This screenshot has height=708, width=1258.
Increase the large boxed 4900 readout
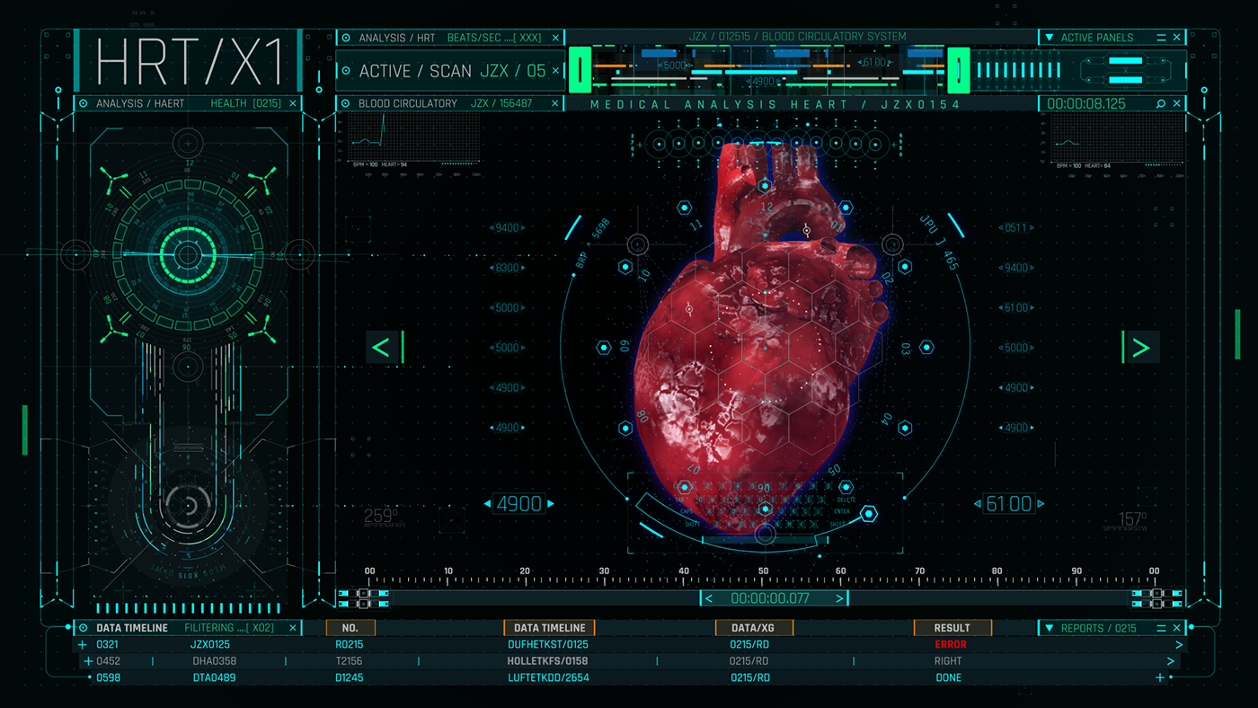[551, 504]
